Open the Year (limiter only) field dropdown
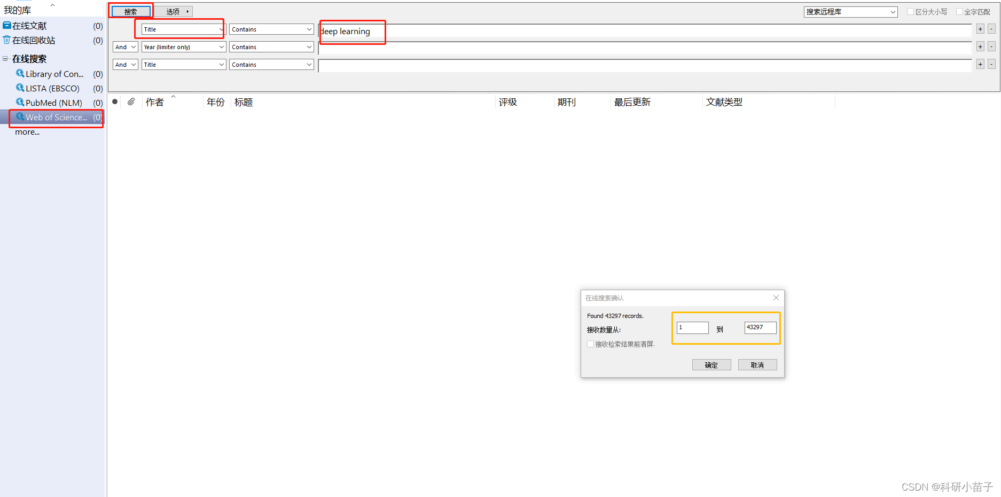Viewport: 1001px width, 497px height. 184,47
